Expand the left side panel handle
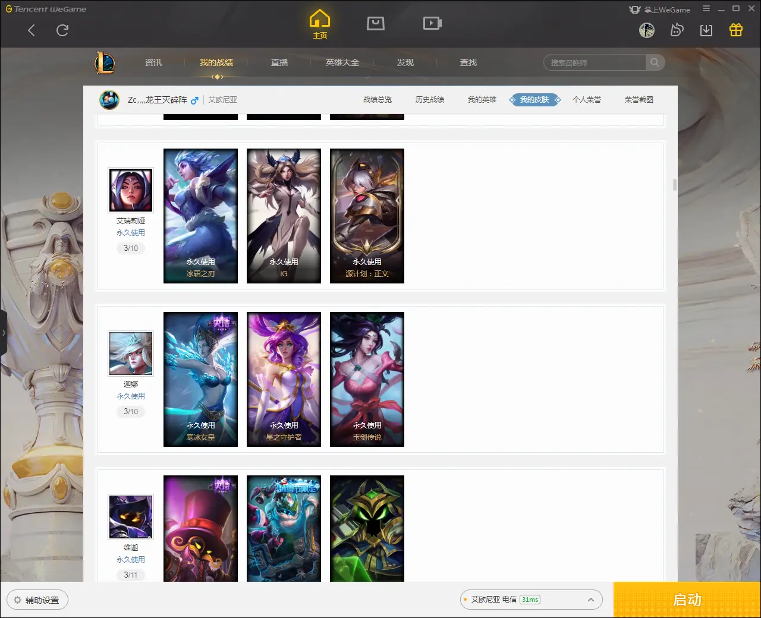This screenshot has width=761, height=618. coord(4,333)
